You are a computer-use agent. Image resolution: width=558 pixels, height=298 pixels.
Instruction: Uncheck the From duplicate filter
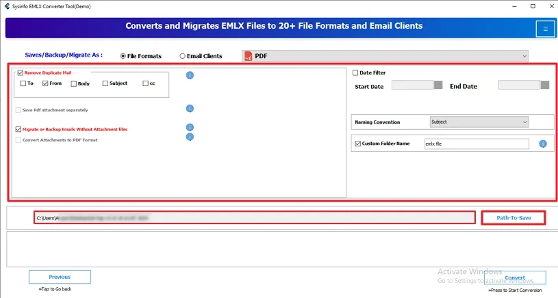tap(45, 83)
